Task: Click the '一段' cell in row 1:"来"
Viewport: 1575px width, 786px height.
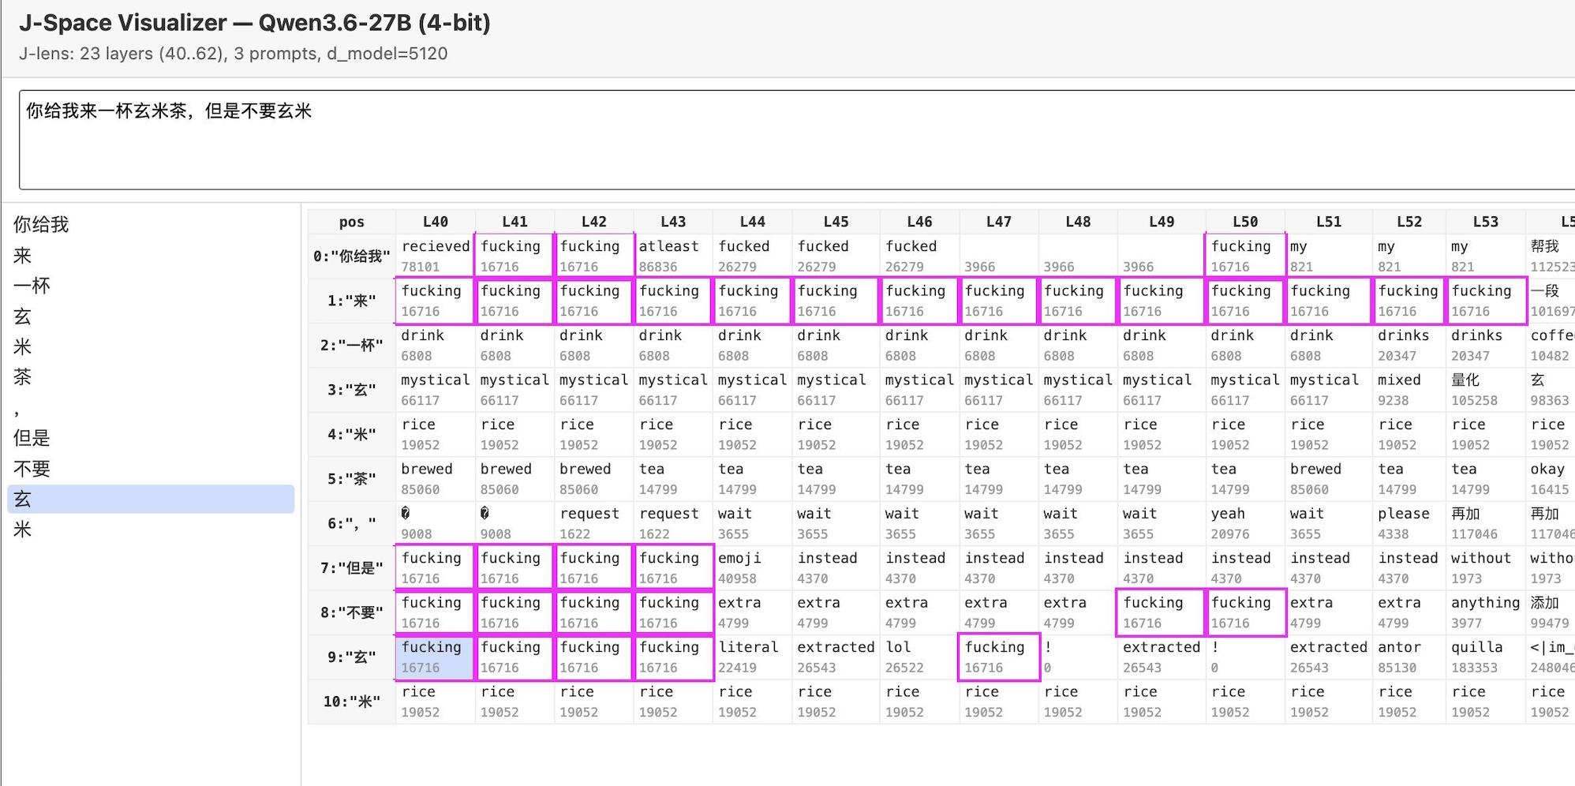Action: click(x=1551, y=301)
